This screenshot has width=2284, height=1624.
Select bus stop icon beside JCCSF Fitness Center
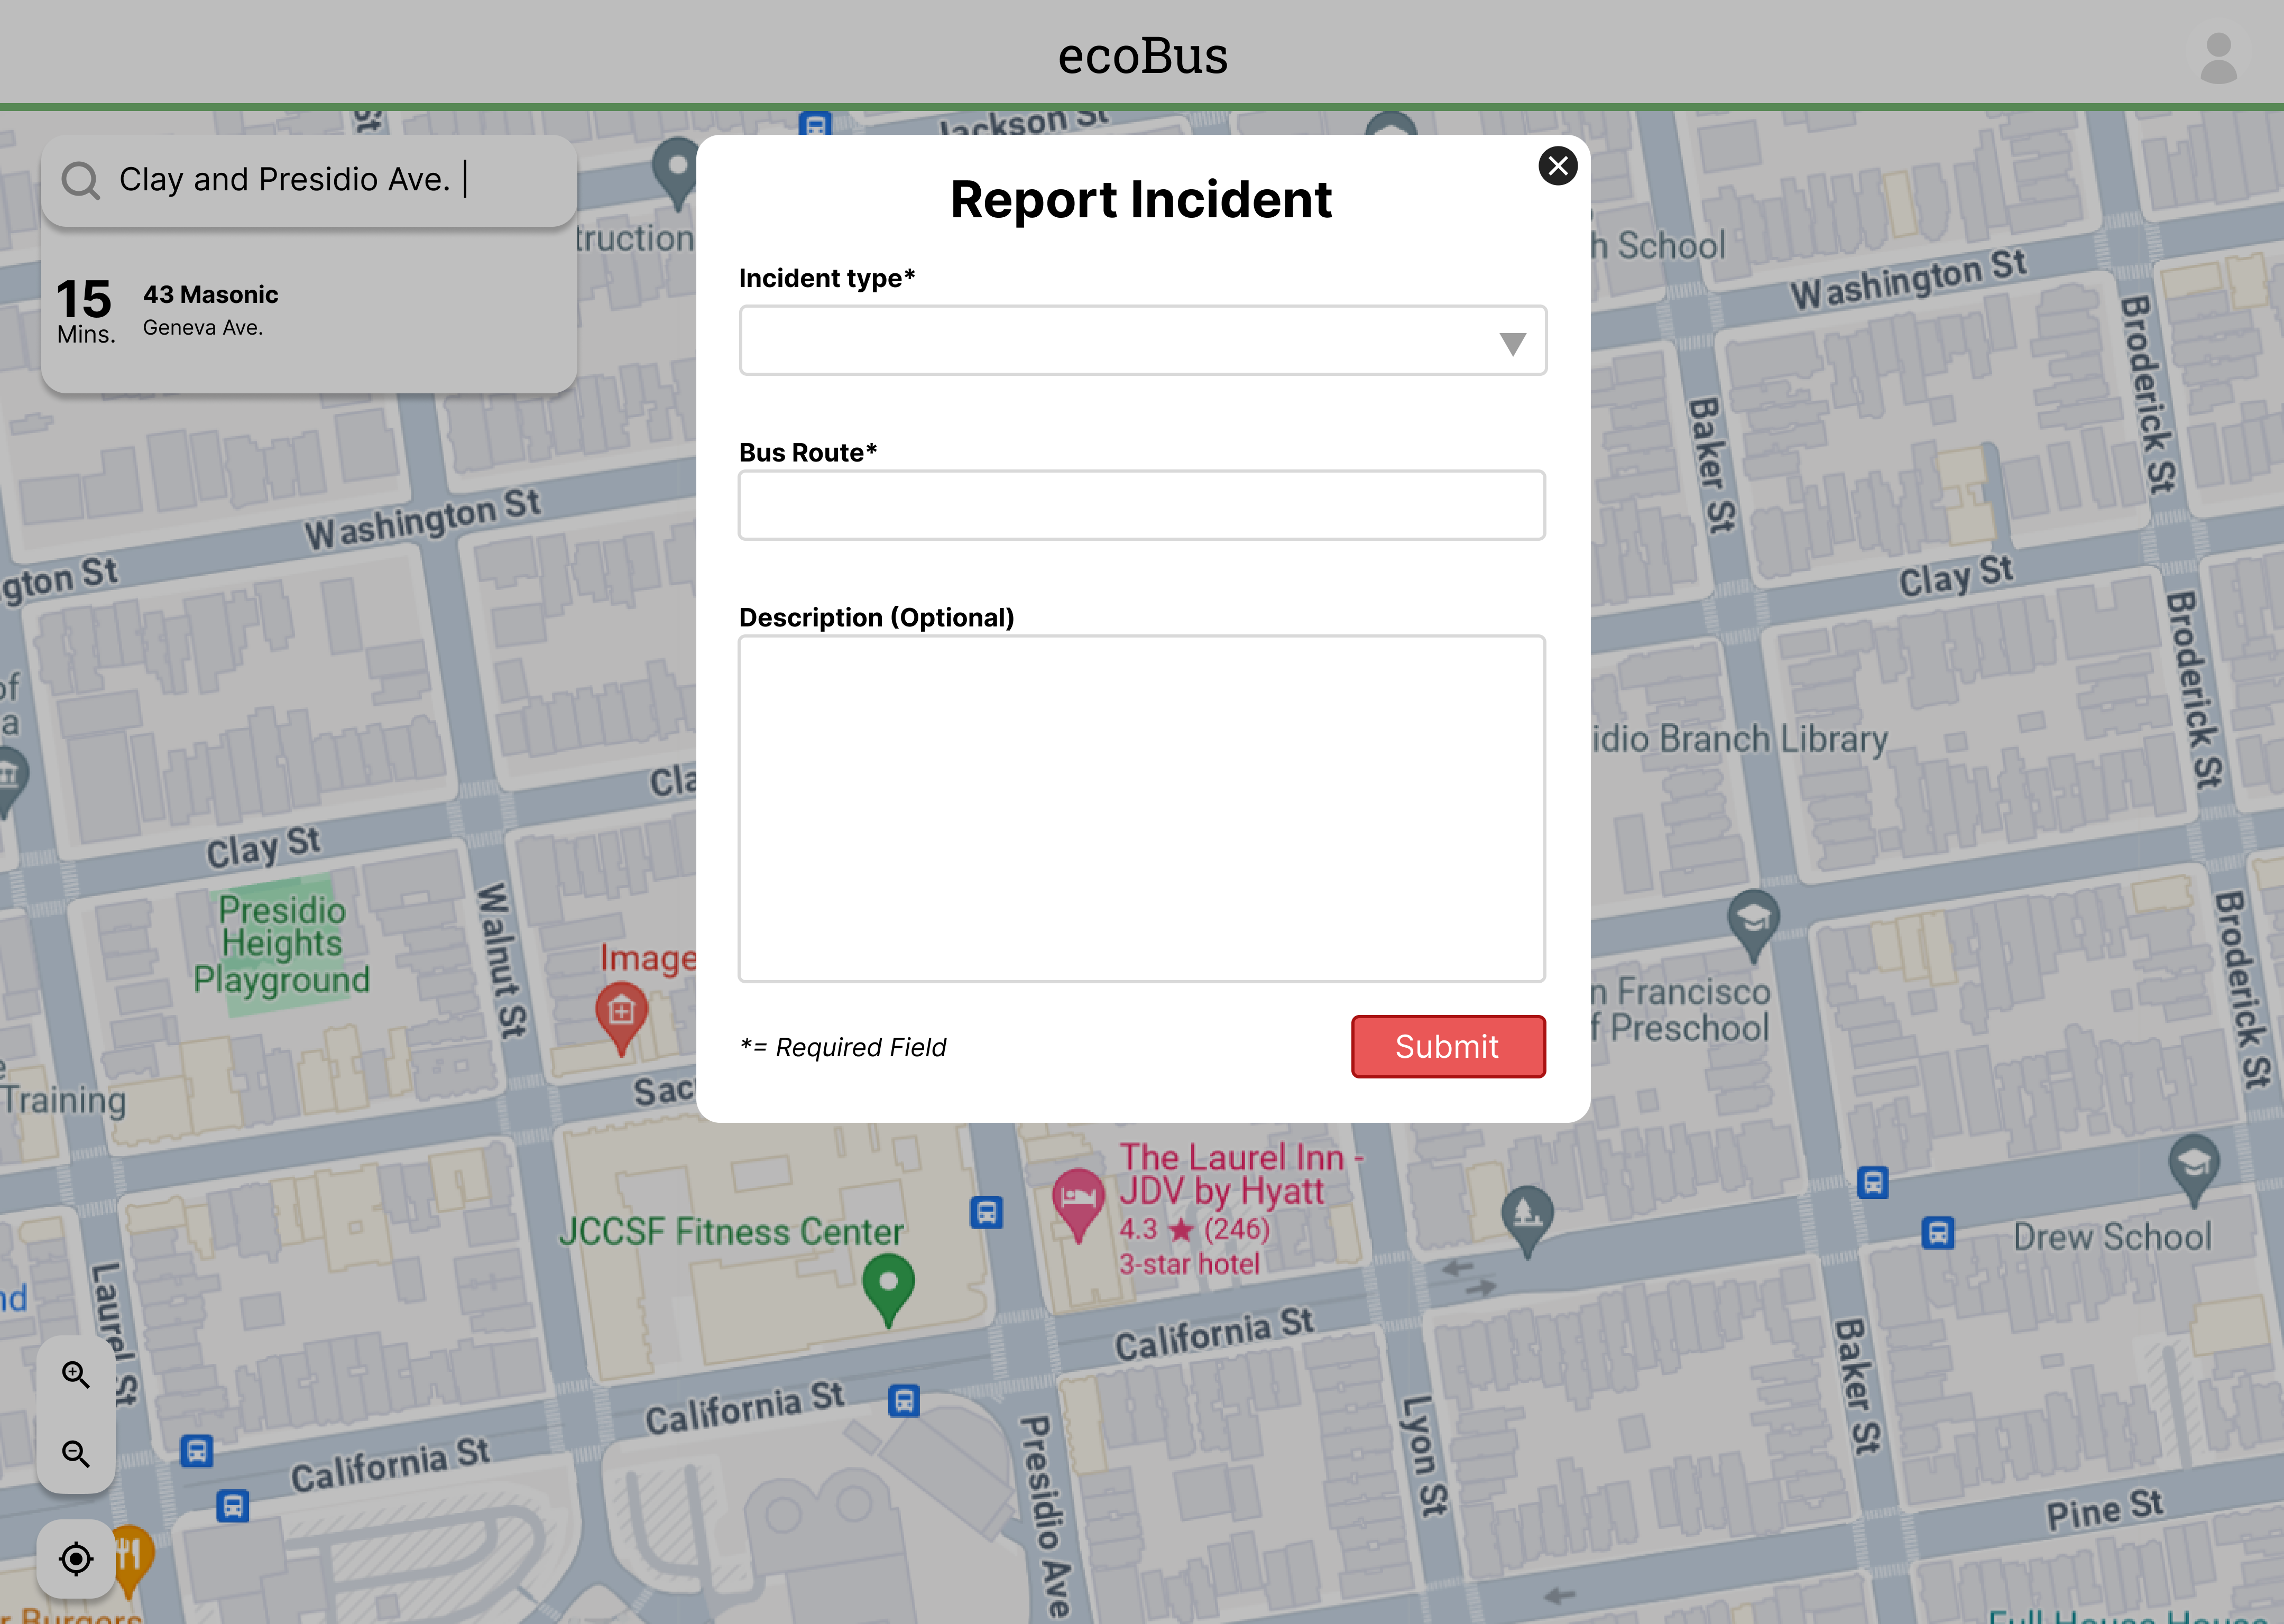point(986,1213)
